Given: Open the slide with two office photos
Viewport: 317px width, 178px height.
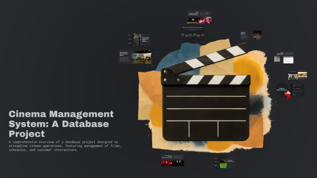Looking at the screenshot, I should [x=298, y=75].
